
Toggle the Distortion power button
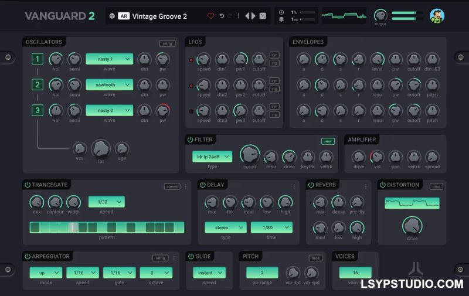pyautogui.click(x=383, y=185)
